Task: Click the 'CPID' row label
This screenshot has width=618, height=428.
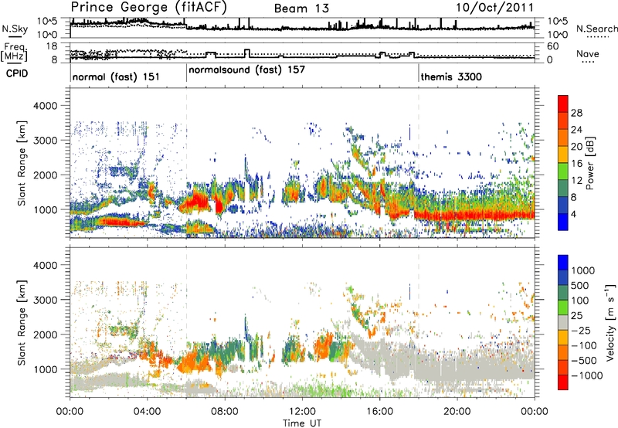Action: [x=17, y=73]
